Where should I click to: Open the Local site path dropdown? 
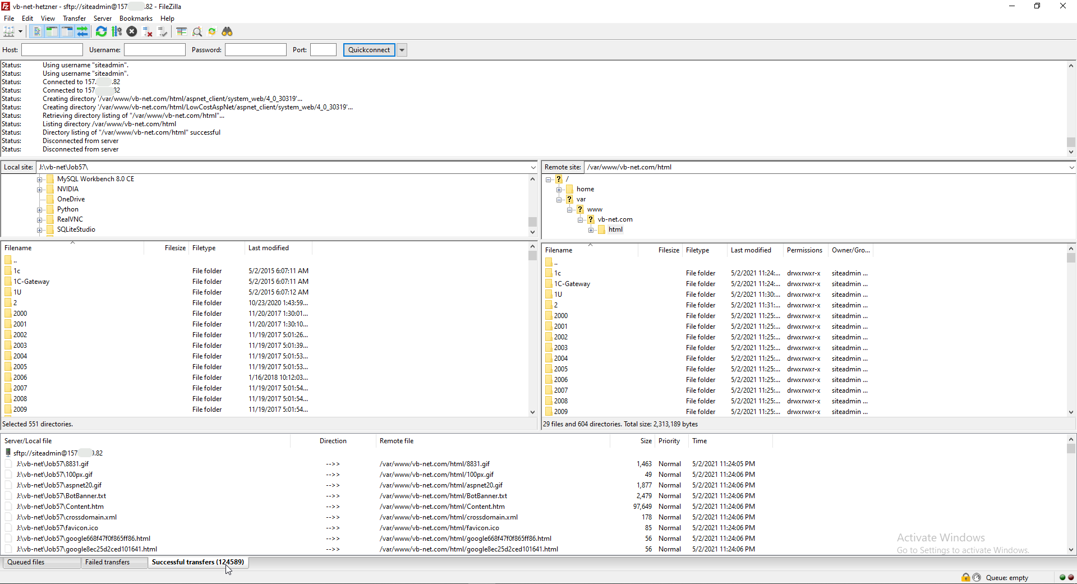tap(533, 167)
